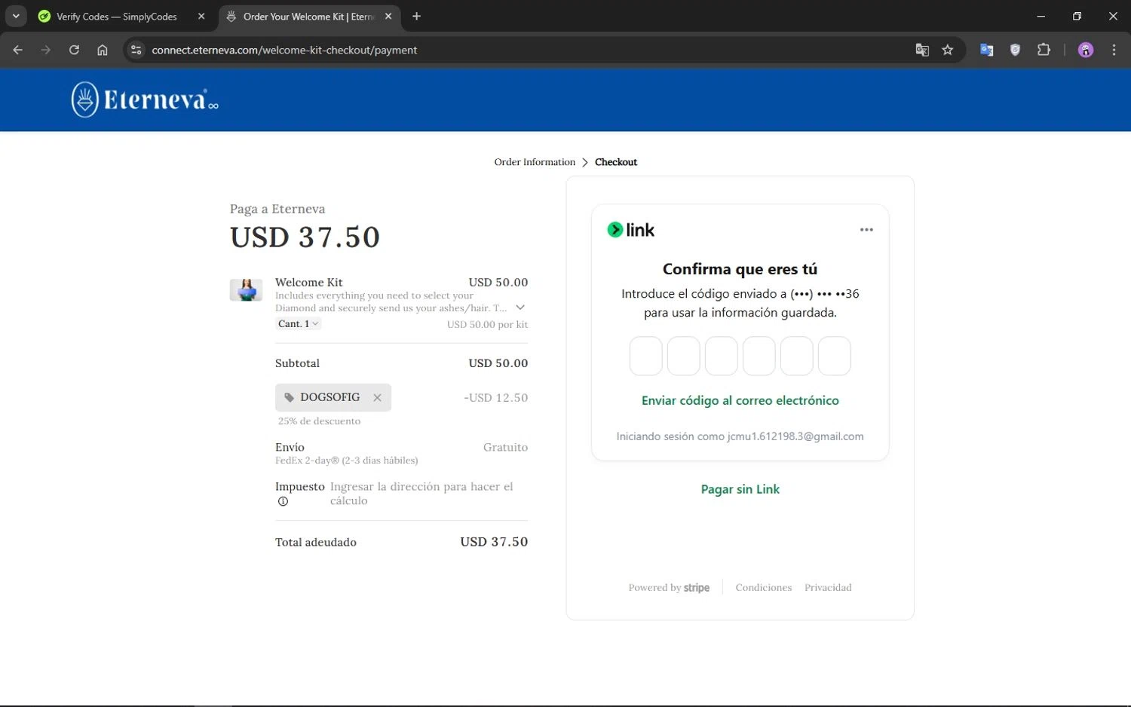The width and height of the screenshot is (1131, 707).
Task: Reload the current page
Action: click(74, 50)
